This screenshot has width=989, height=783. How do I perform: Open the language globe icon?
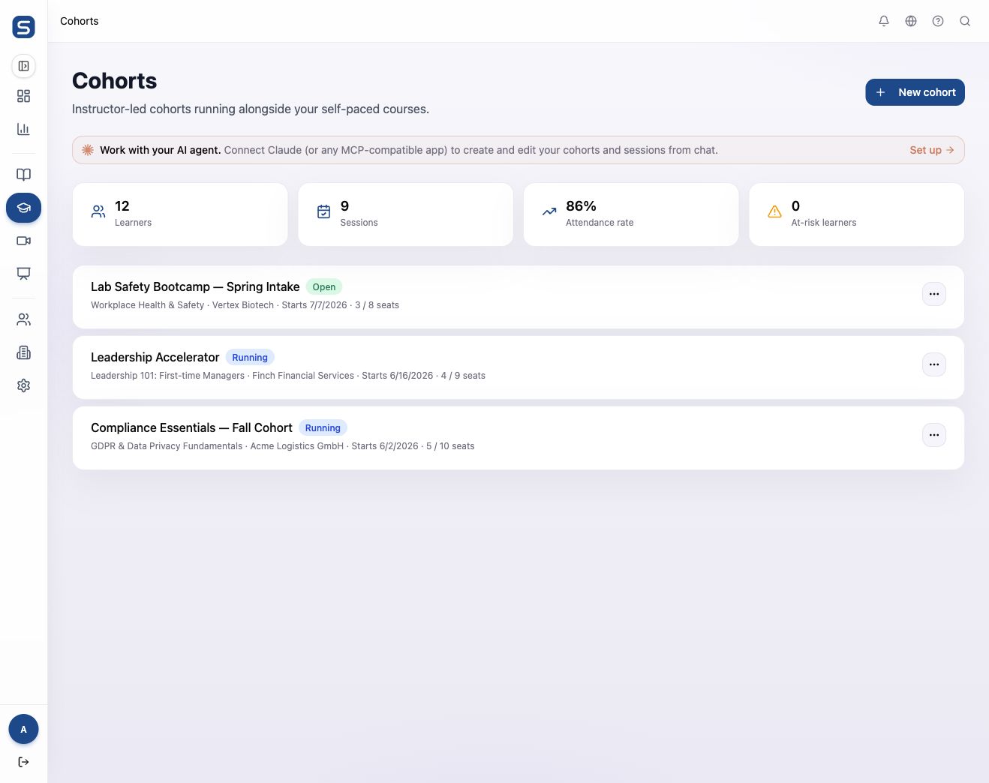click(911, 21)
